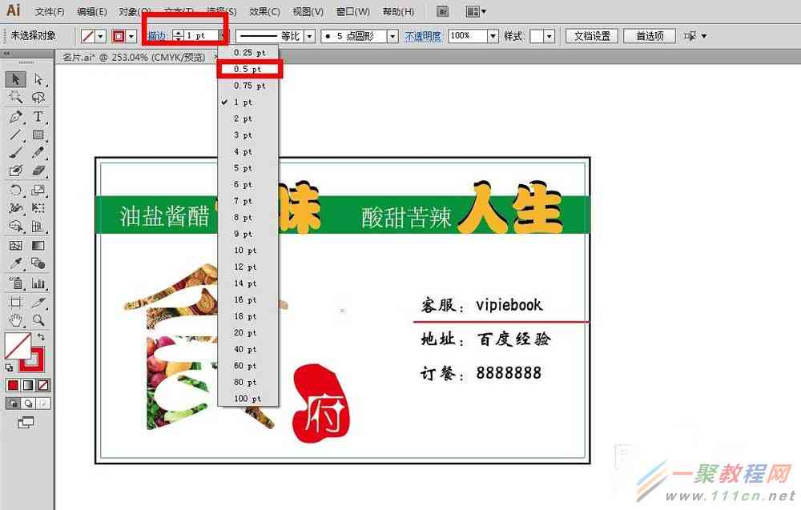Screen dimensions: 801x510
Task: Select the Eraser tool
Action: (x=38, y=171)
